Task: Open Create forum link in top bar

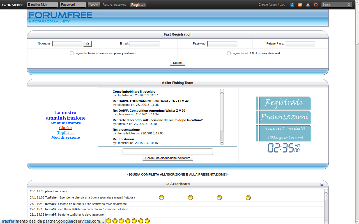Action: click(267, 5)
